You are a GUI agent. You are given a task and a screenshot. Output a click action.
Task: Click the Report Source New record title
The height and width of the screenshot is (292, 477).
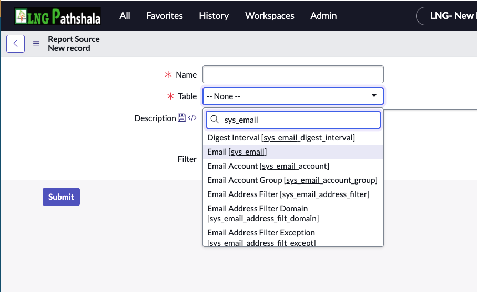[x=74, y=44]
